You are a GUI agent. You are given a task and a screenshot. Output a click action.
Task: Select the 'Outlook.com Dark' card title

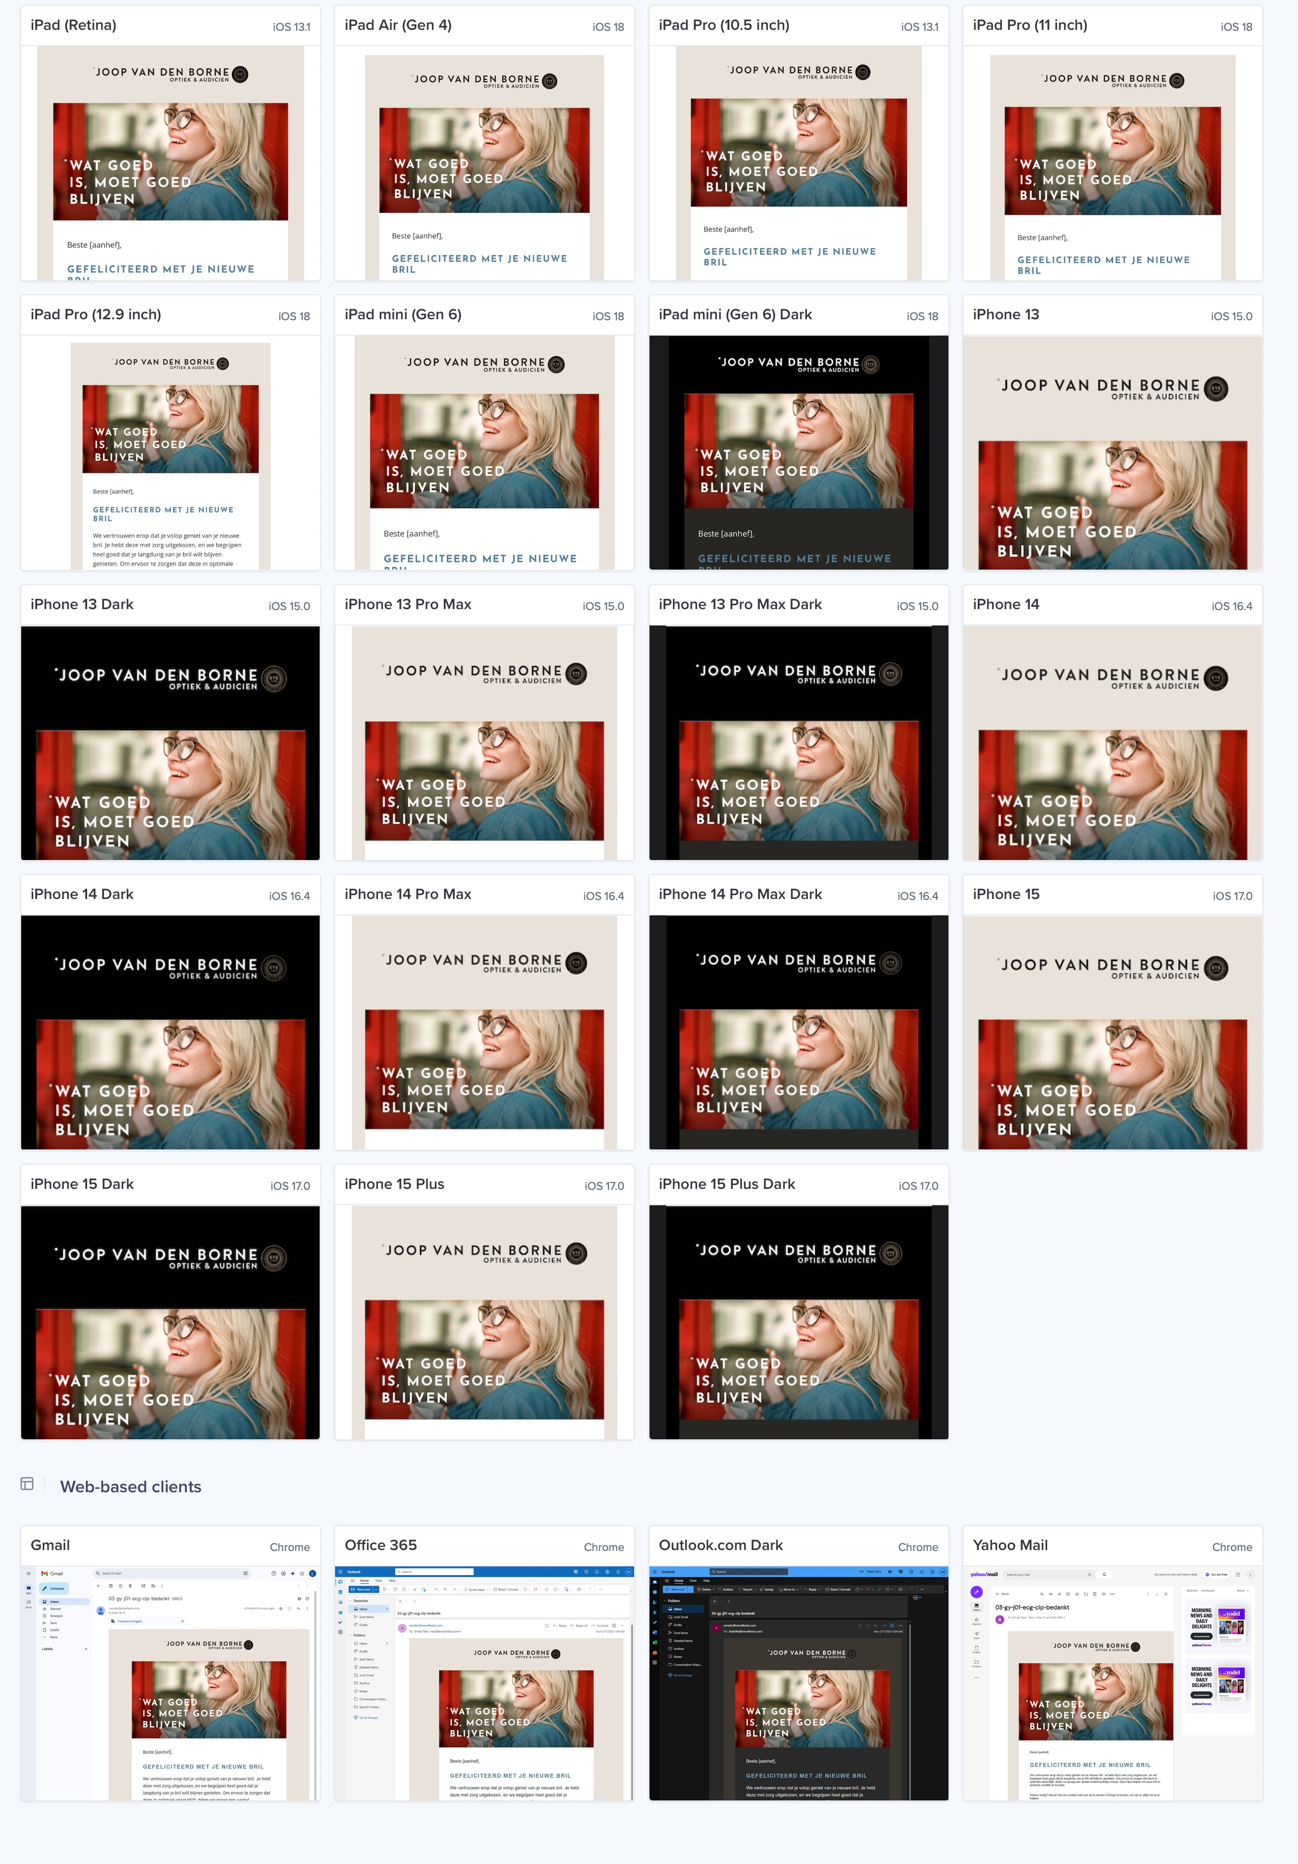click(x=721, y=1546)
